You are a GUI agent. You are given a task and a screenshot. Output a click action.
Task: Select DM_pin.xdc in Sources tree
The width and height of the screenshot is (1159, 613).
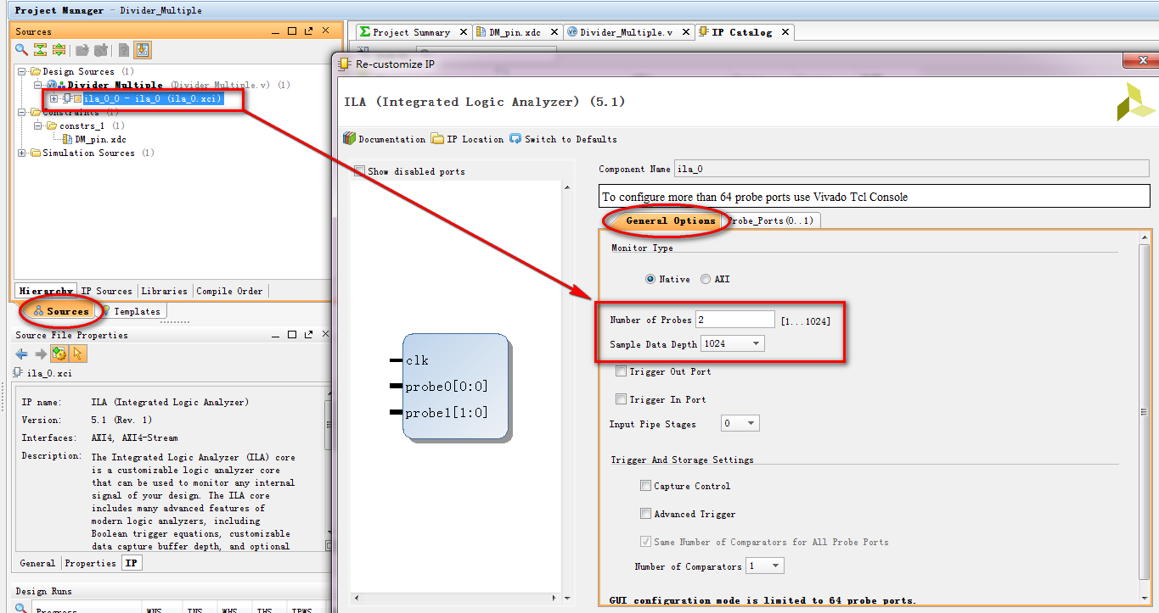tap(100, 140)
